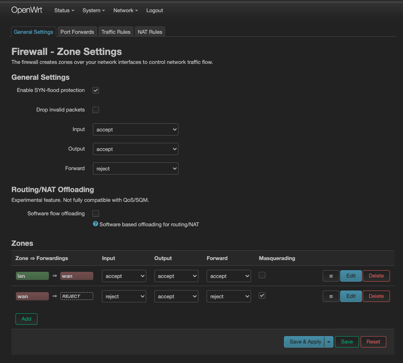Click the help icon beside software offloading text
The image size is (403, 363).
[x=95, y=224]
